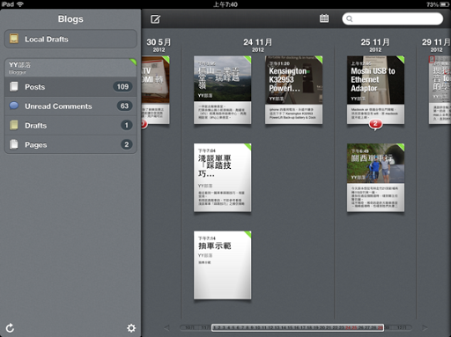Click the battery status indicator
451x337 pixels.
tap(445, 4)
